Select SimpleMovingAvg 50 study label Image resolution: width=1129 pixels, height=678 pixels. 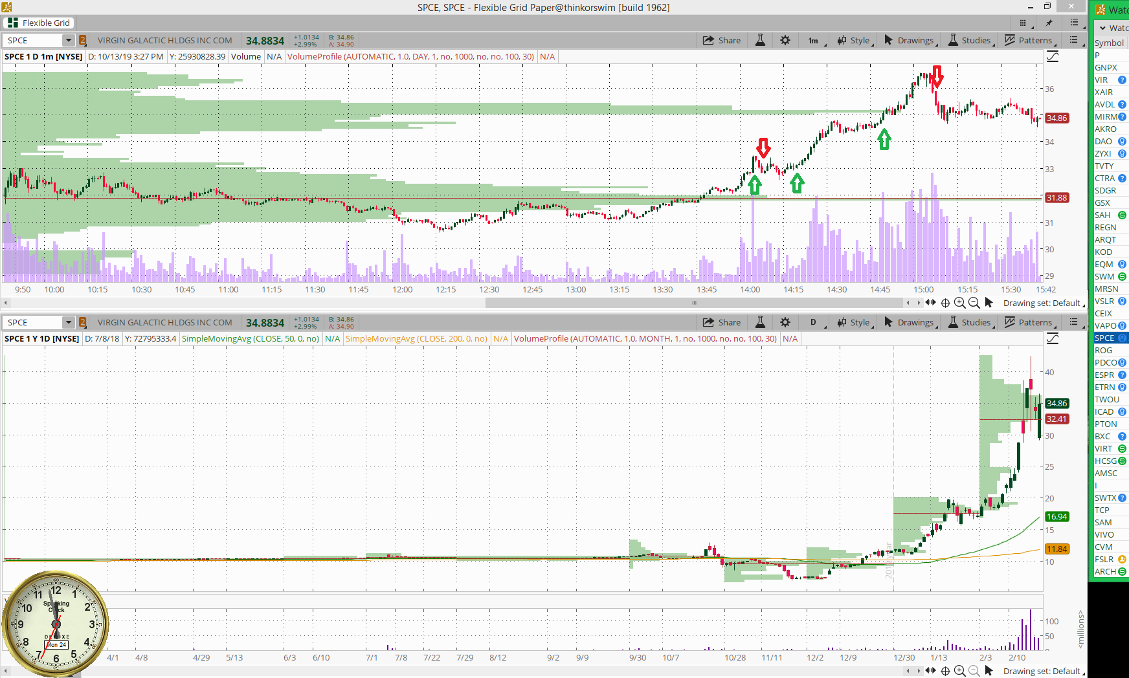[251, 339]
